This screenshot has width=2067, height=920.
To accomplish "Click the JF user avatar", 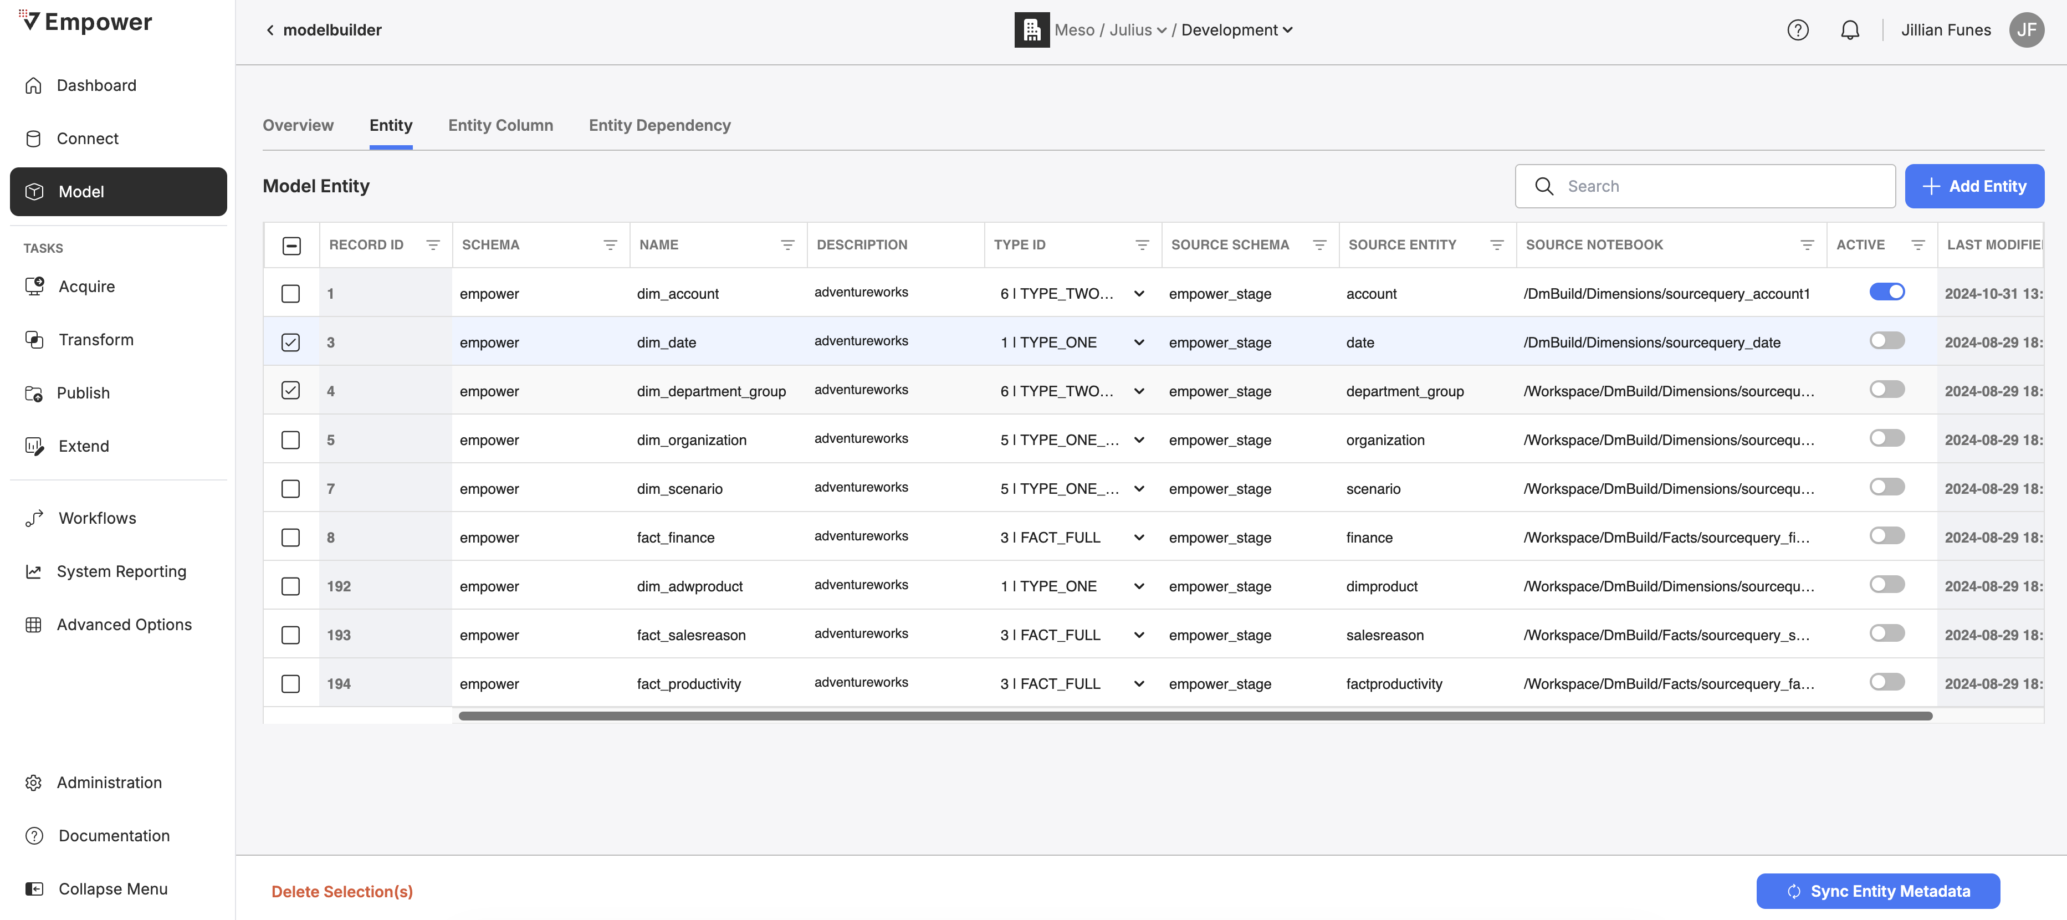I will coord(2026,30).
